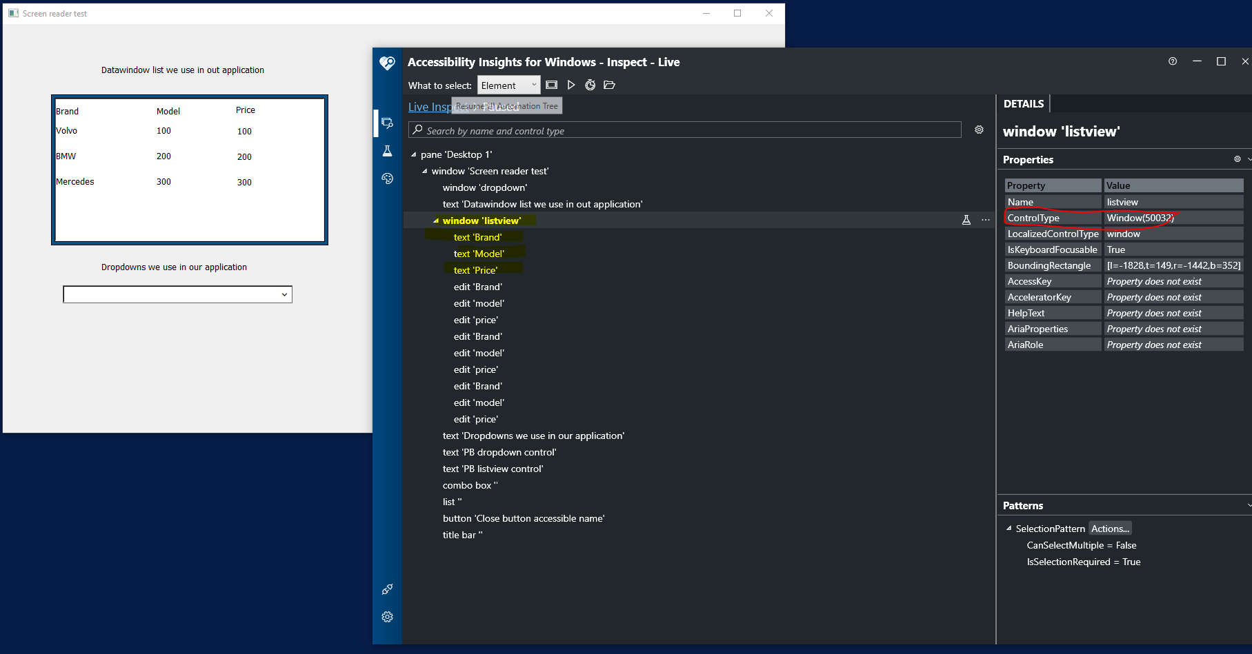The height and width of the screenshot is (654, 1252).
Task: Click the highlighter rectangle toggle icon
Action: [x=551, y=85]
